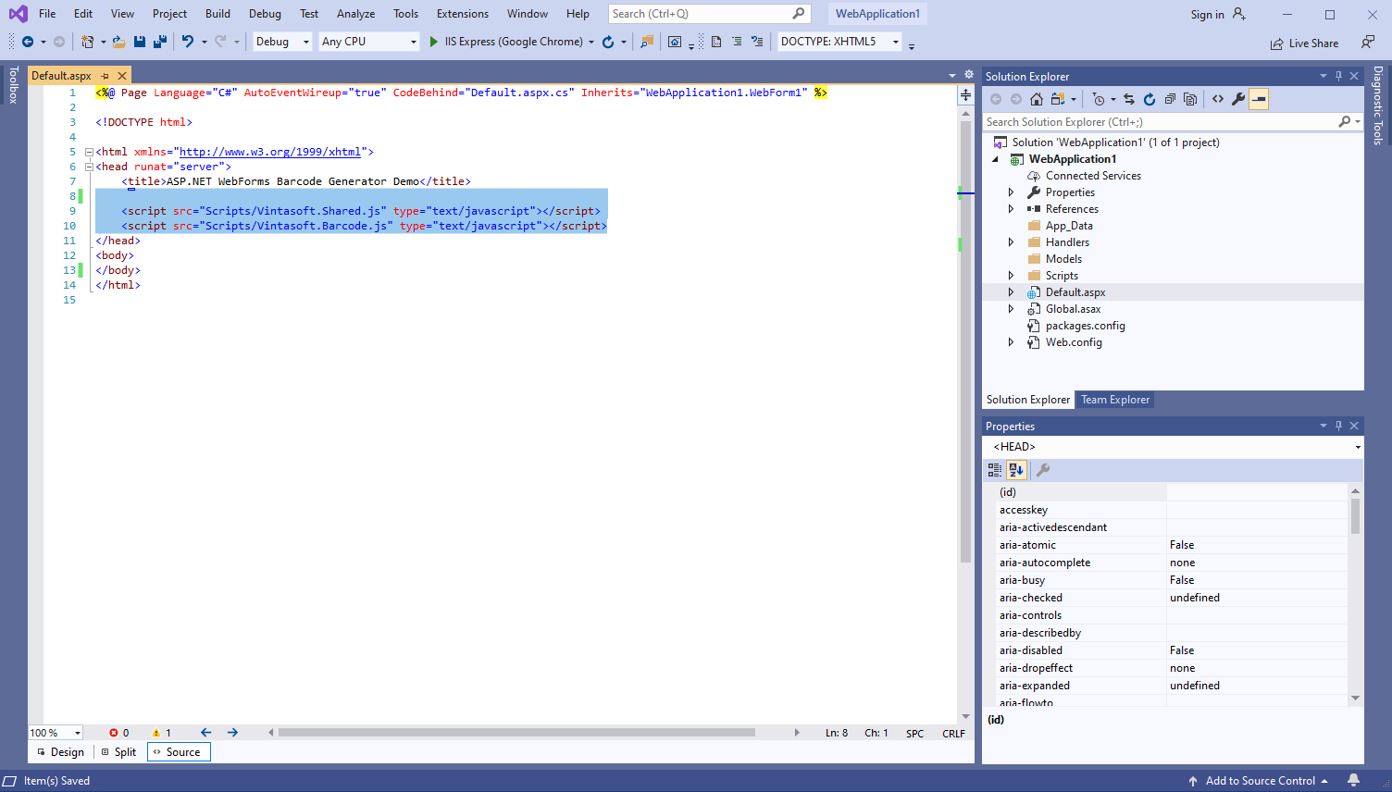Click the Search (Ctrl+Q) box
This screenshot has width=1392, height=792.
[709, 14]
